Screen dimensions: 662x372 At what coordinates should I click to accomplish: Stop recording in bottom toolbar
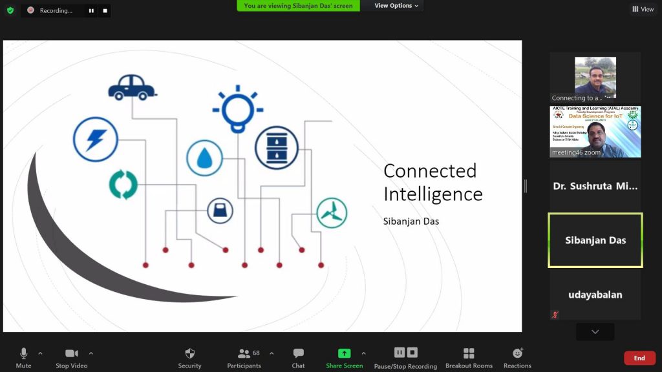(412, 352)
